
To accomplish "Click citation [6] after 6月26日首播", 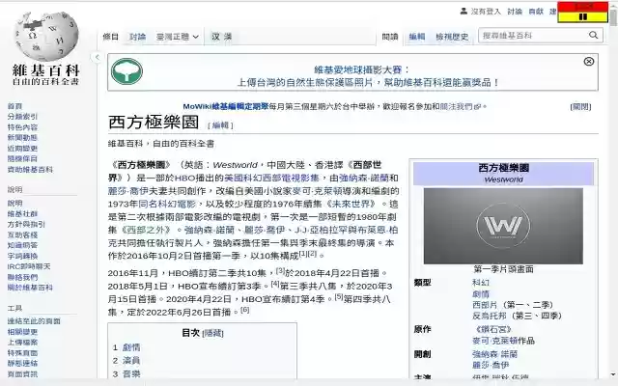I will [x=244, y=310].
